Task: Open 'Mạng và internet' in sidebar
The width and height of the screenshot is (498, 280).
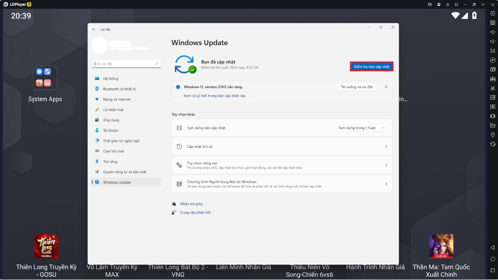Action: pyautogui.click(x=126, y=99)
